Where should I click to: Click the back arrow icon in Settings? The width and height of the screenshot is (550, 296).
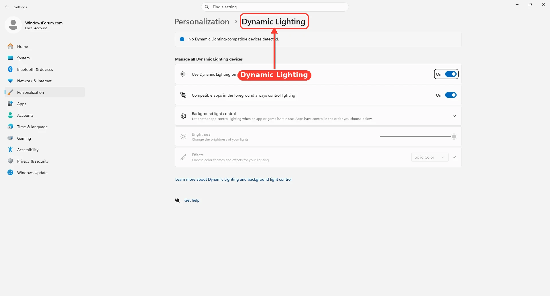[x=7, y=7]
